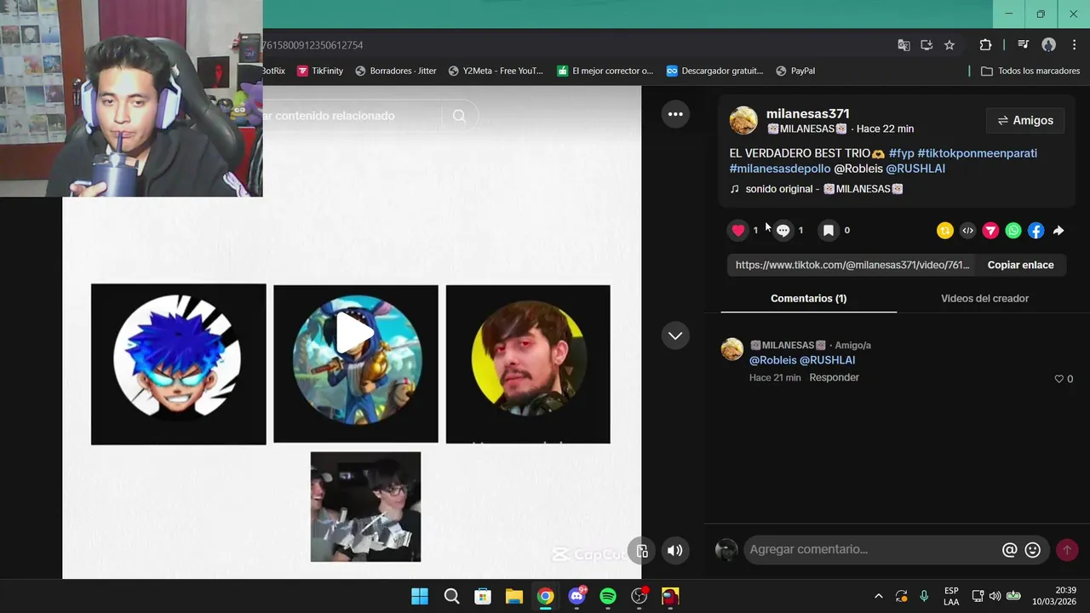Viewport: 1090px width, 613px height.
Task: Open the ESP LAA language switcher
Action: pos(951,596)
